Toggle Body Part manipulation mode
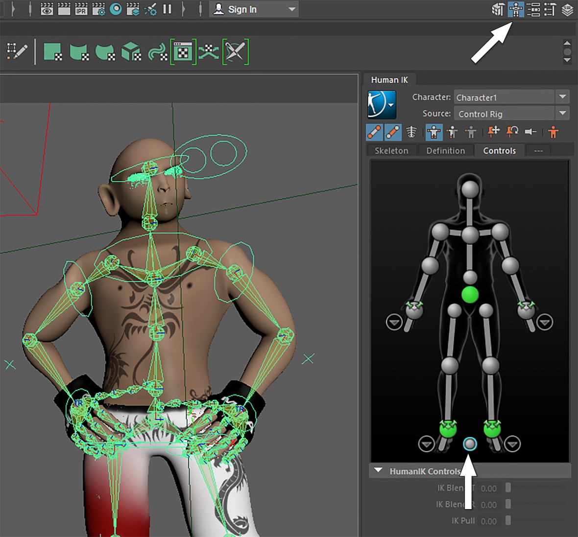 (453, 132)
